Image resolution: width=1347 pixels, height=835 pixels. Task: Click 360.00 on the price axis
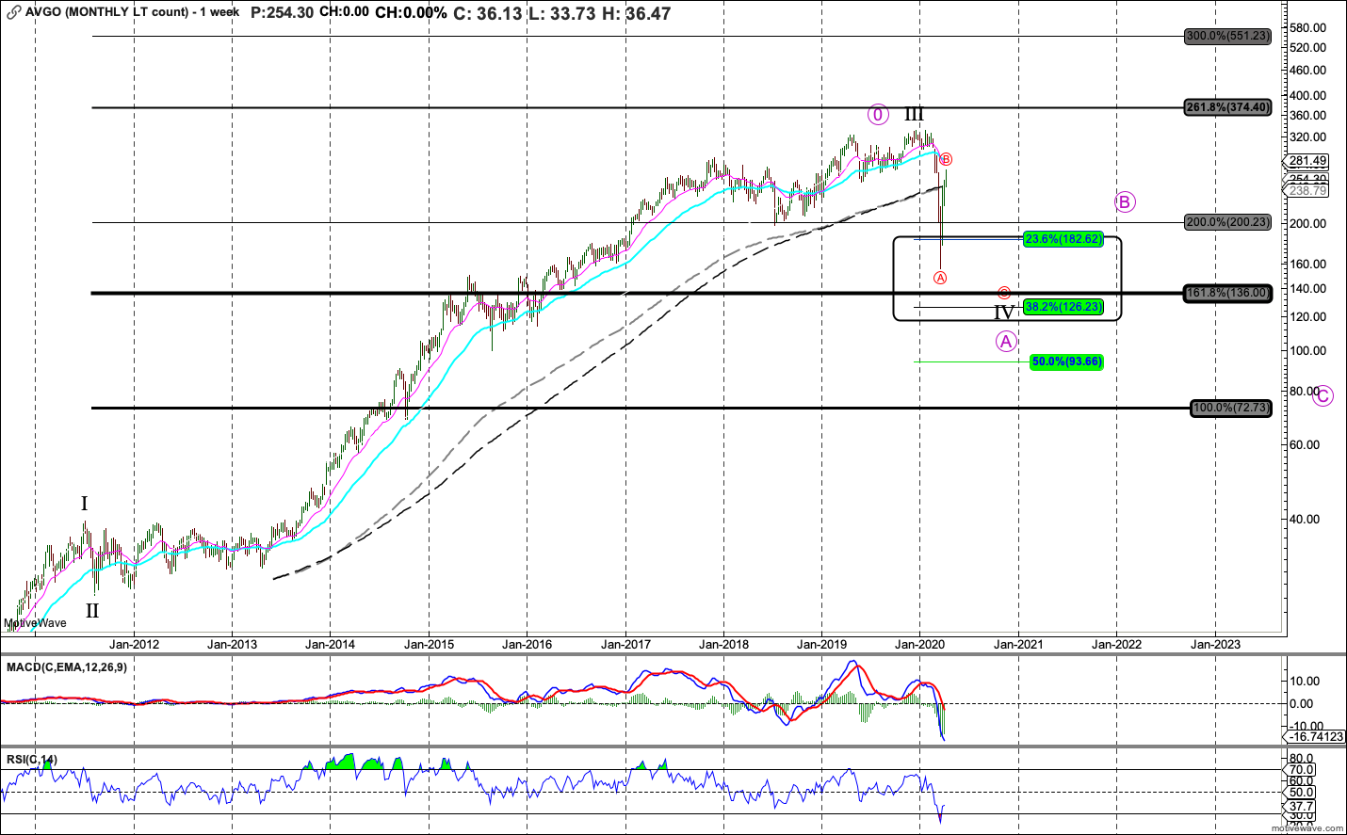point(1308,115)
